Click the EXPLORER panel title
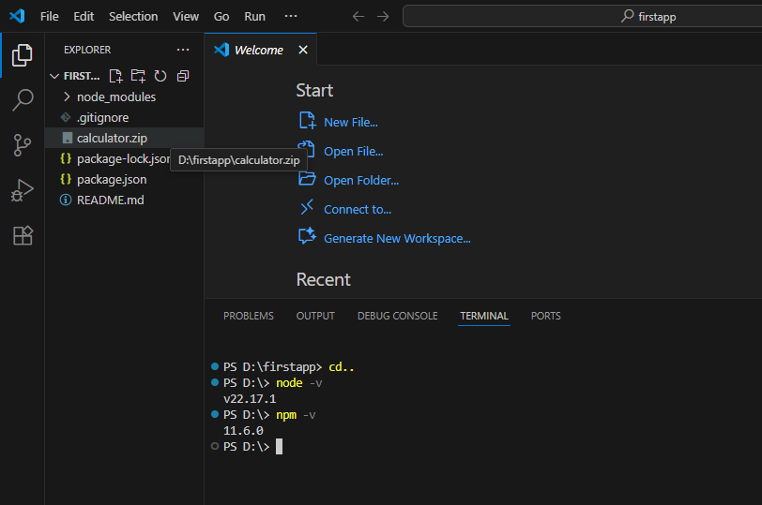 (x=87, y=50)
